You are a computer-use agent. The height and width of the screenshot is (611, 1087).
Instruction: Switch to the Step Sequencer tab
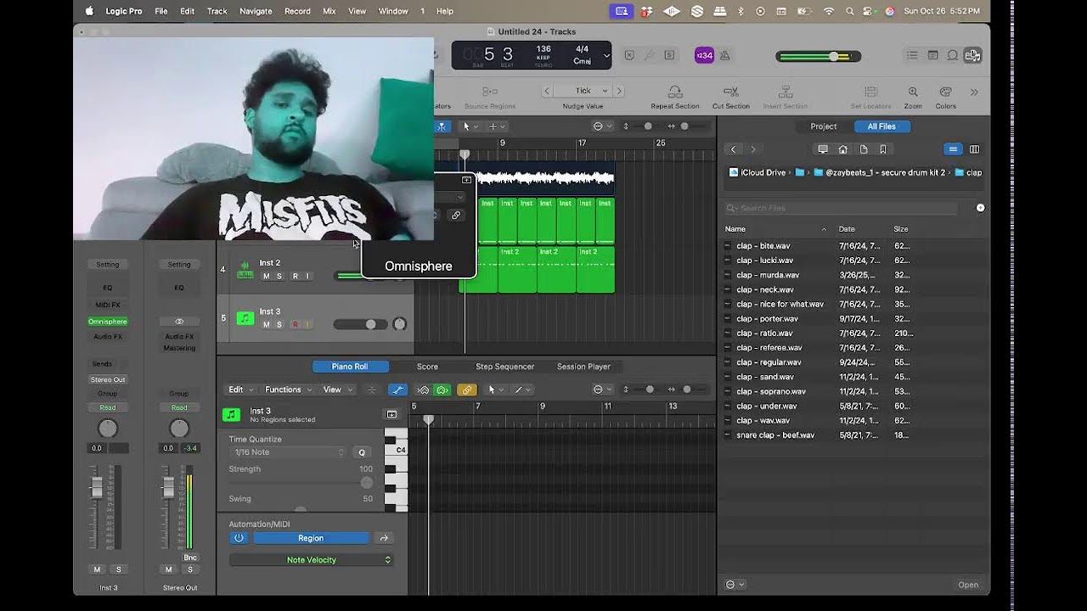pyautogui.click(x=504, y=367)
